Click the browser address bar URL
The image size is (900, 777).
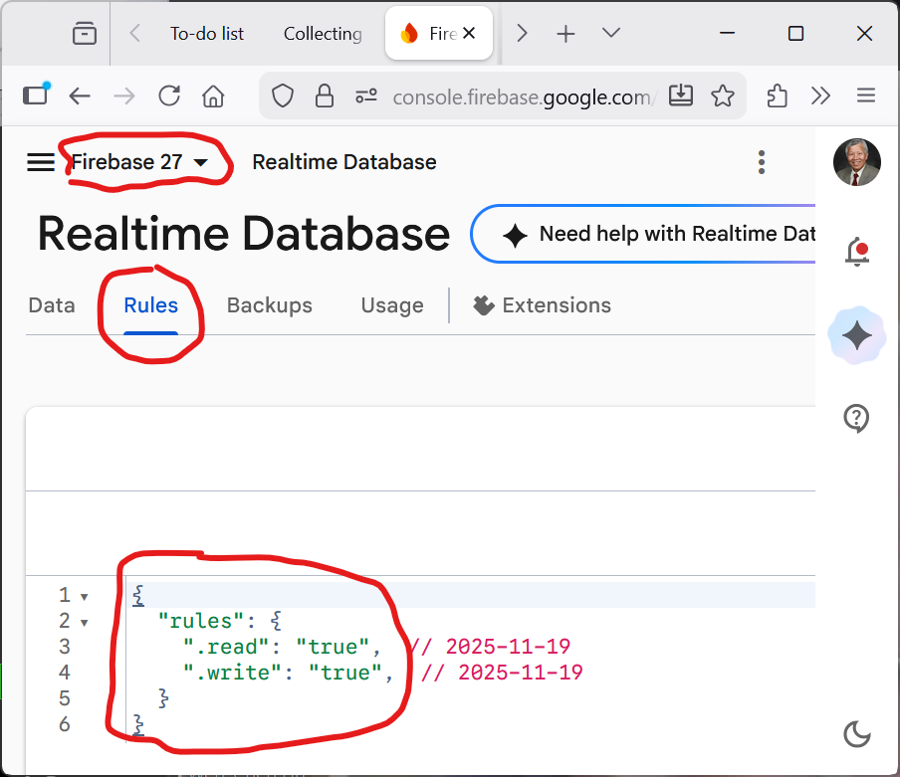[x=523, y=97]
